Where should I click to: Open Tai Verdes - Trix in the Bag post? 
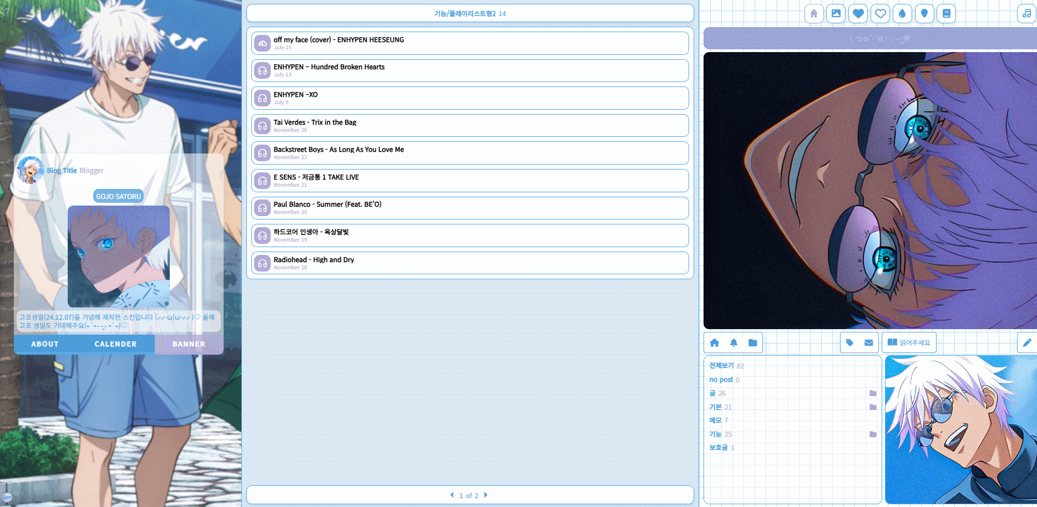[x=315, y=122]
